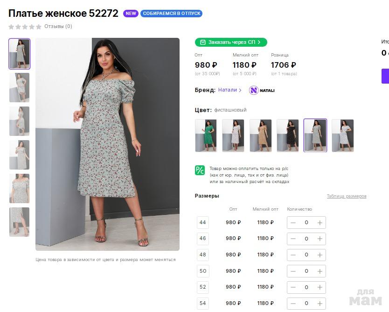Click the NEW badge label

point(131,14)
